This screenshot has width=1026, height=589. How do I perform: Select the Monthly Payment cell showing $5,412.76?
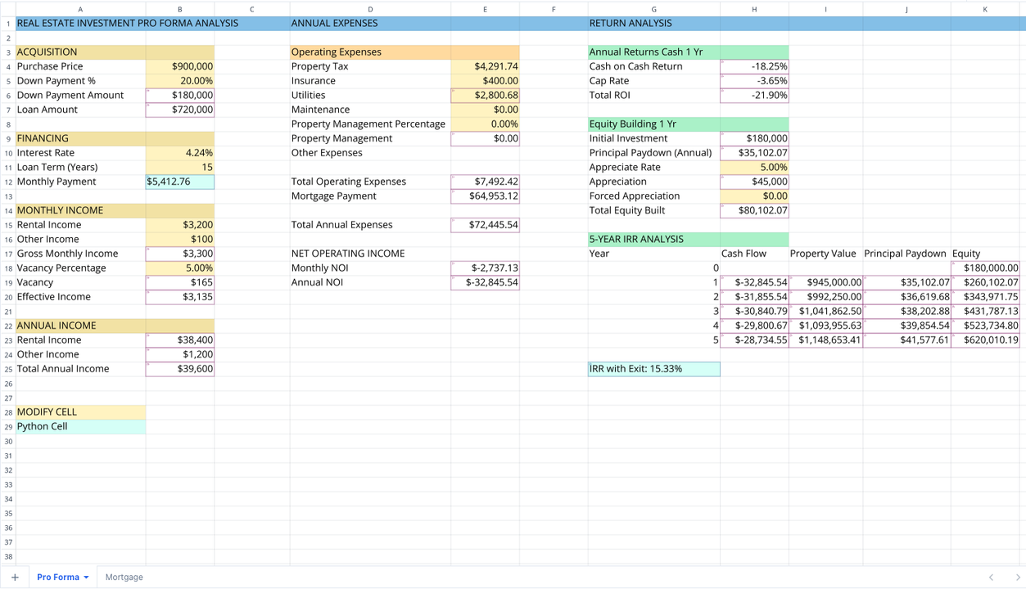tap(179, 181)
